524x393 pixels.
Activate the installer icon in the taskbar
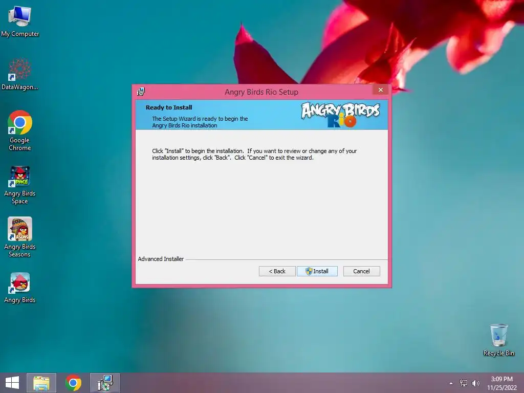[x=105, y=383]
